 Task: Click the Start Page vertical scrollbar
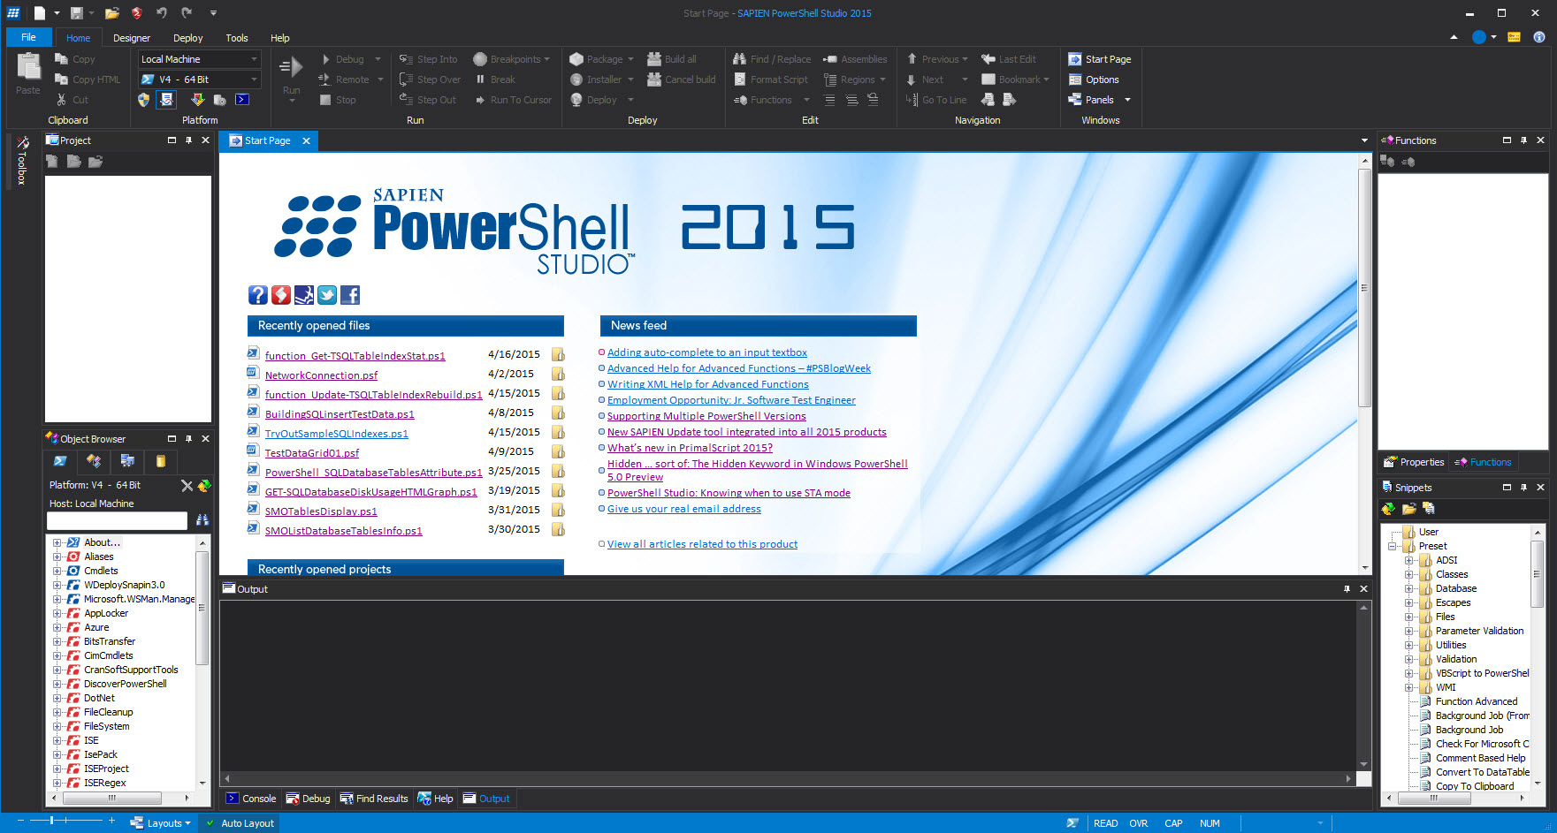coord(1364,287)
